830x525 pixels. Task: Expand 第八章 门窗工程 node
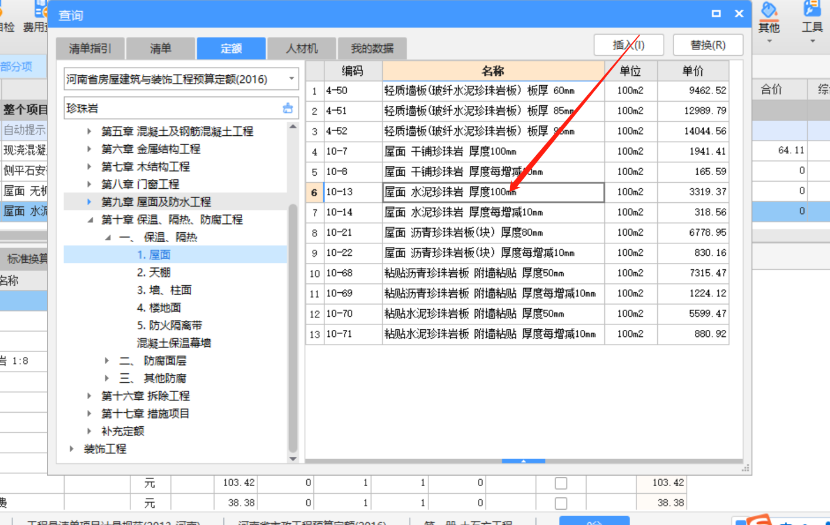click(89, 184)
